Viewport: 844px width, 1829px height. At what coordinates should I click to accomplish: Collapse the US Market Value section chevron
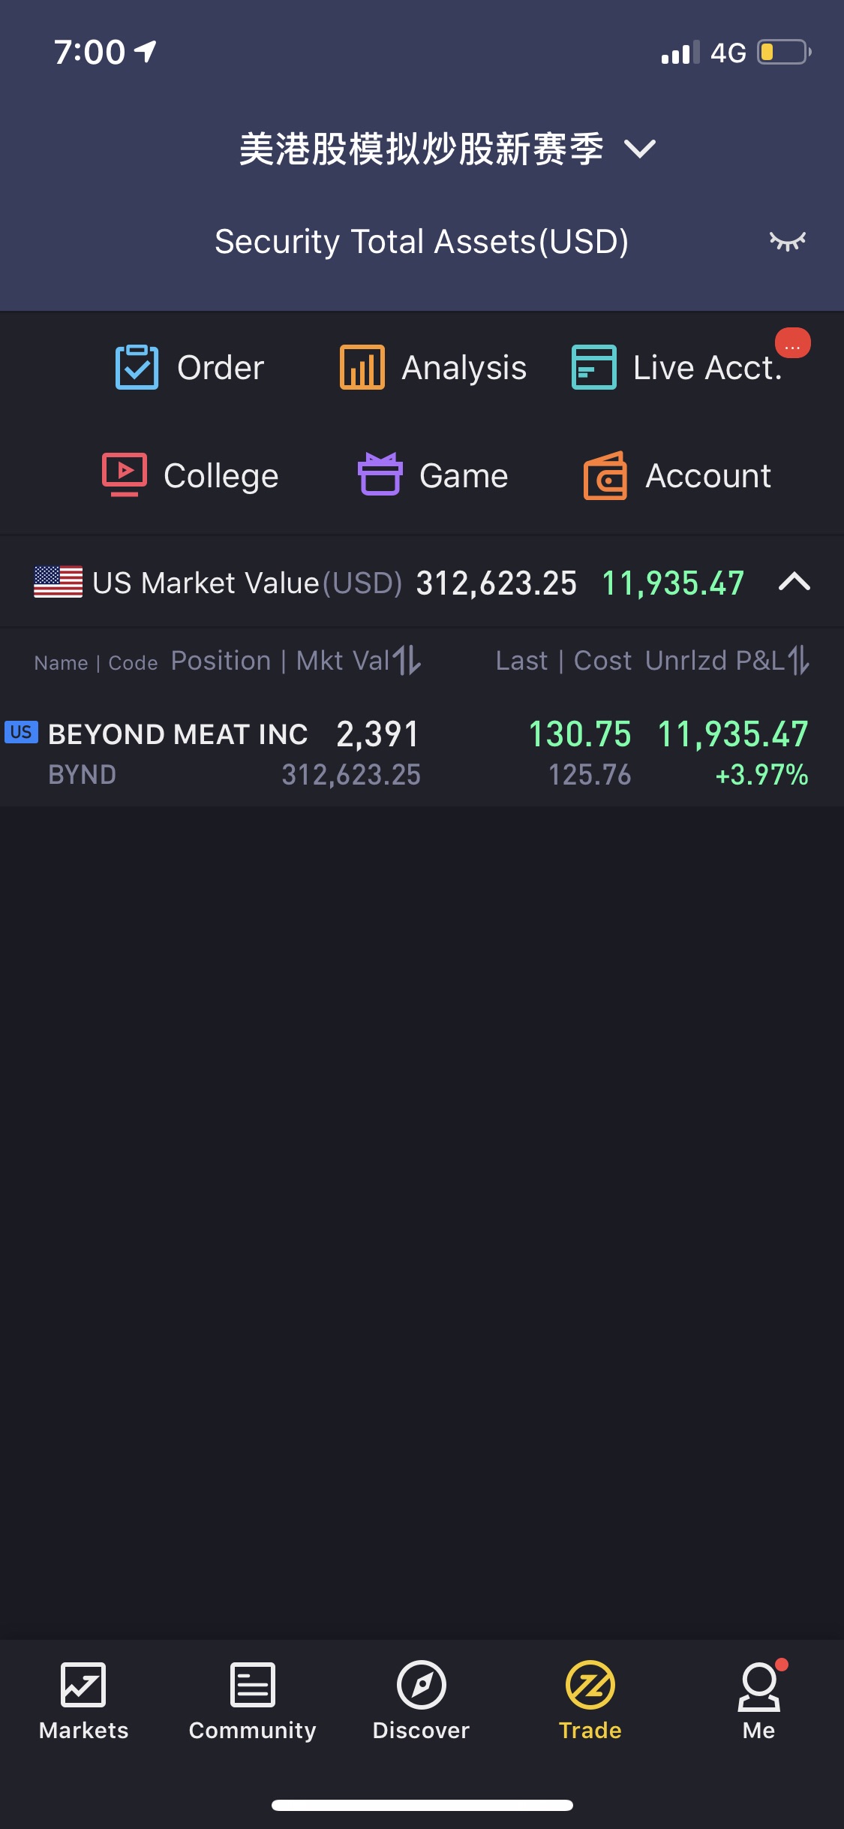(794, 582)
